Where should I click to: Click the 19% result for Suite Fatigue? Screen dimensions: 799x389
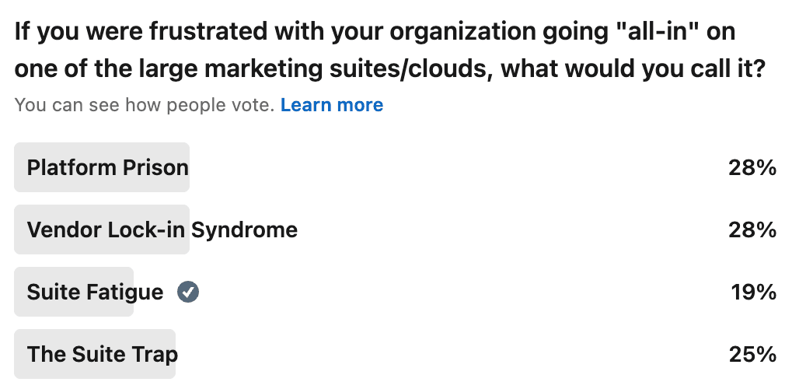click(753, 292)
